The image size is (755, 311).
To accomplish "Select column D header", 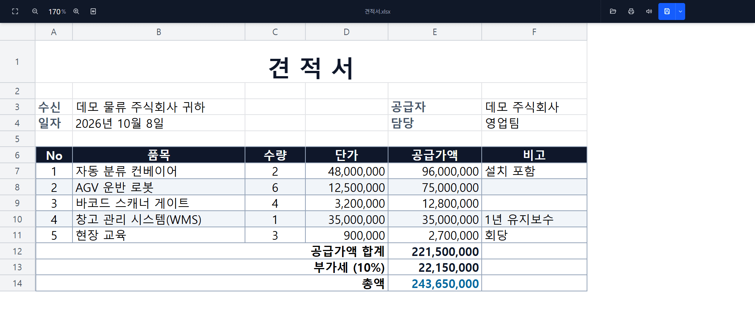I will coord(347,32).
